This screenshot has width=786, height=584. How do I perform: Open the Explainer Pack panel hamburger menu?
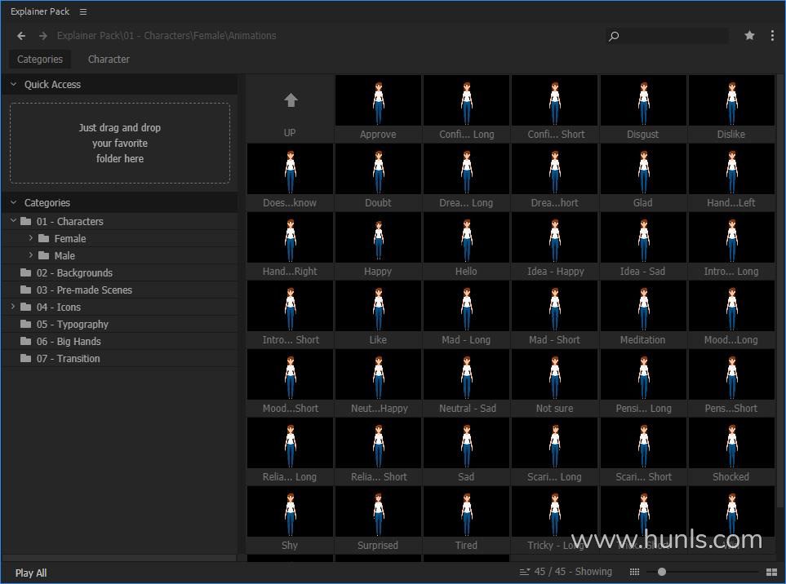[83, 11]
